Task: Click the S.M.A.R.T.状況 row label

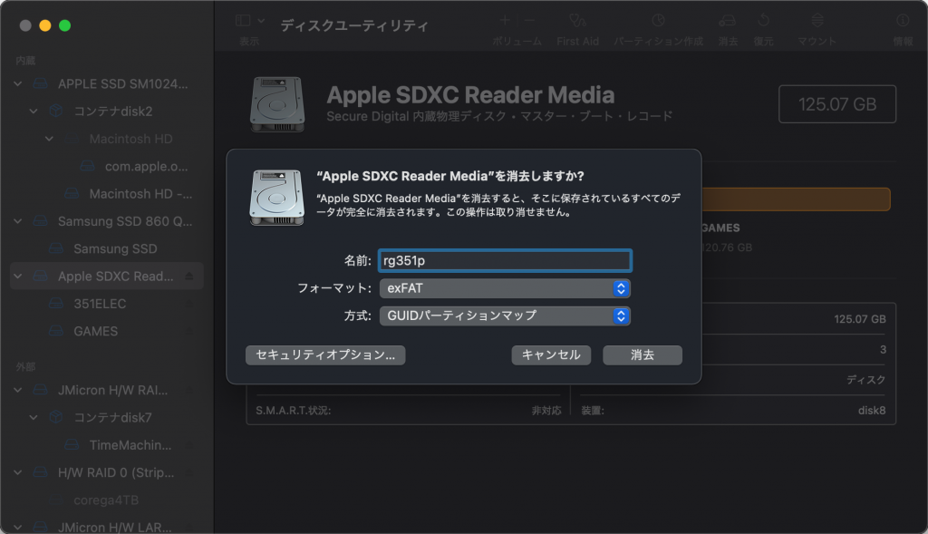Action: point(293,411)
